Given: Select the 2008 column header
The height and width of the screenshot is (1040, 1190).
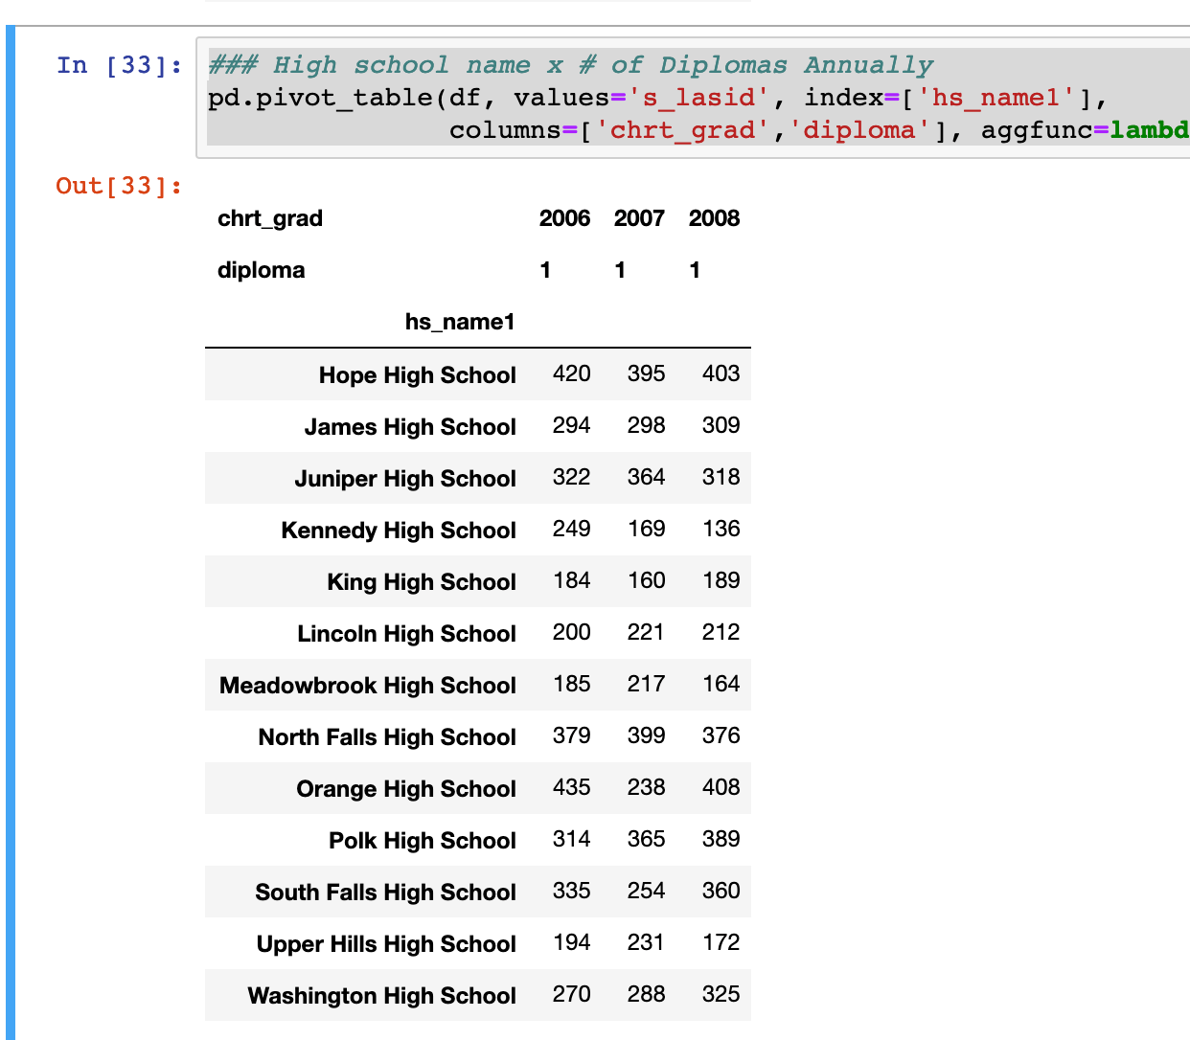Looking at the screenshot, I should 714,218.
